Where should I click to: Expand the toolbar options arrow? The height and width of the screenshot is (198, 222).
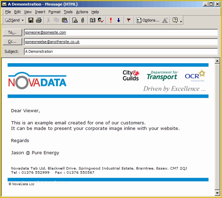point(181,22)
